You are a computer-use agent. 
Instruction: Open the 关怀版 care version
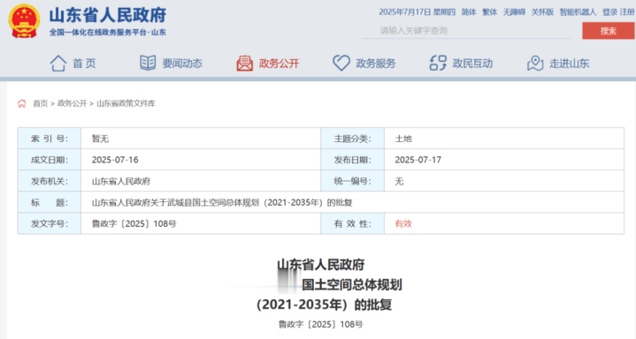tap(542, 12)
